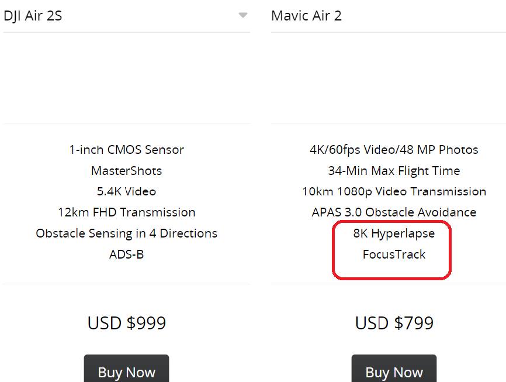Select the DJI Air 2S product selector
506x382 pixels.
click(126, 16)
